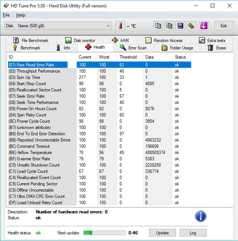The height and width of the screenshot is (241, 238).
Task: Select the Unsafe Shutdown Count row
Action: click(x=100, y=165)
